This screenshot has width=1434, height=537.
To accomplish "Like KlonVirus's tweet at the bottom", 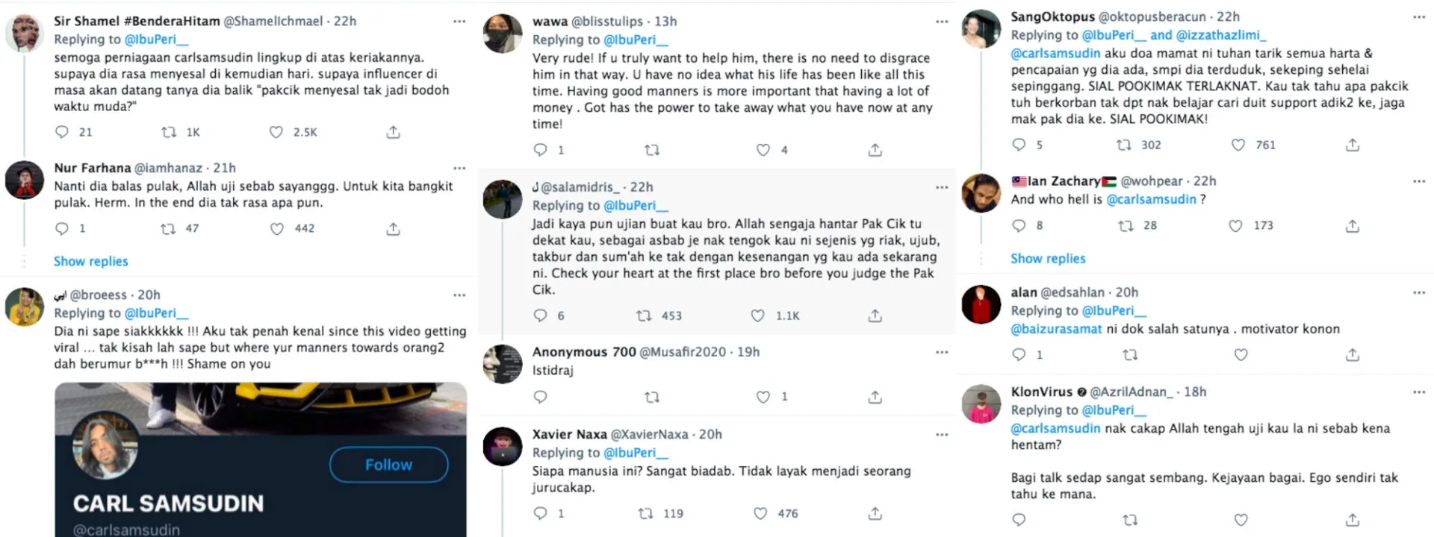I will (1241, 520).
